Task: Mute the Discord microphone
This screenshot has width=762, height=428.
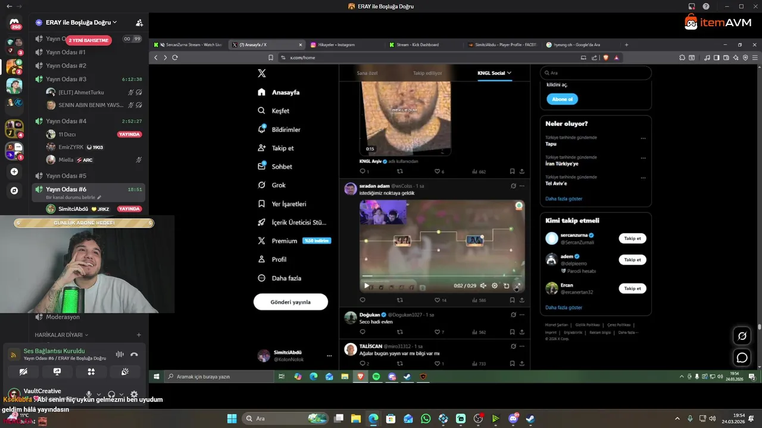Action: (x=89, y=394)
